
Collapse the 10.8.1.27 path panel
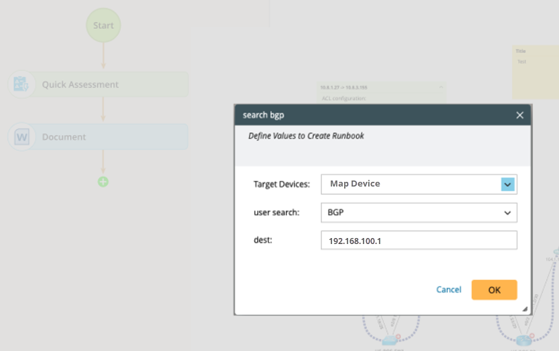441,87
